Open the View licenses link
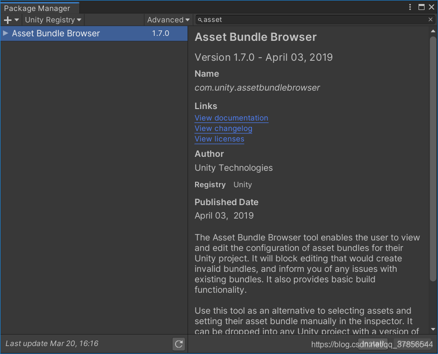This screenshot has height=354, width=438. (219, 139)
